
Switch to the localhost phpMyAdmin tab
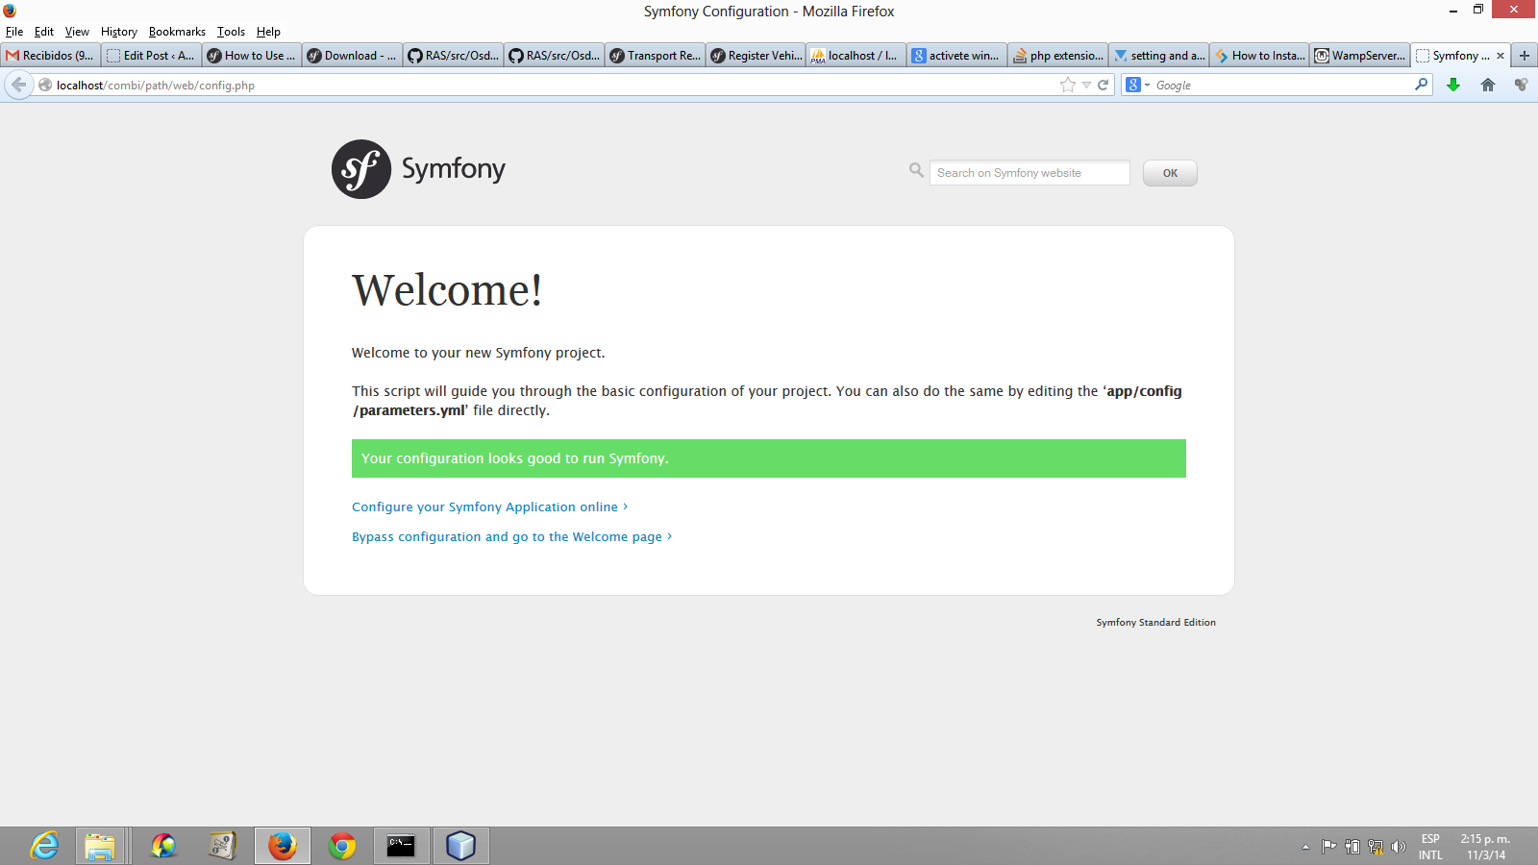pos(856,56)
